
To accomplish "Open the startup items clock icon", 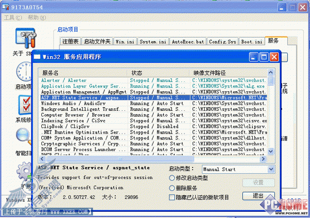I will 24,72.
